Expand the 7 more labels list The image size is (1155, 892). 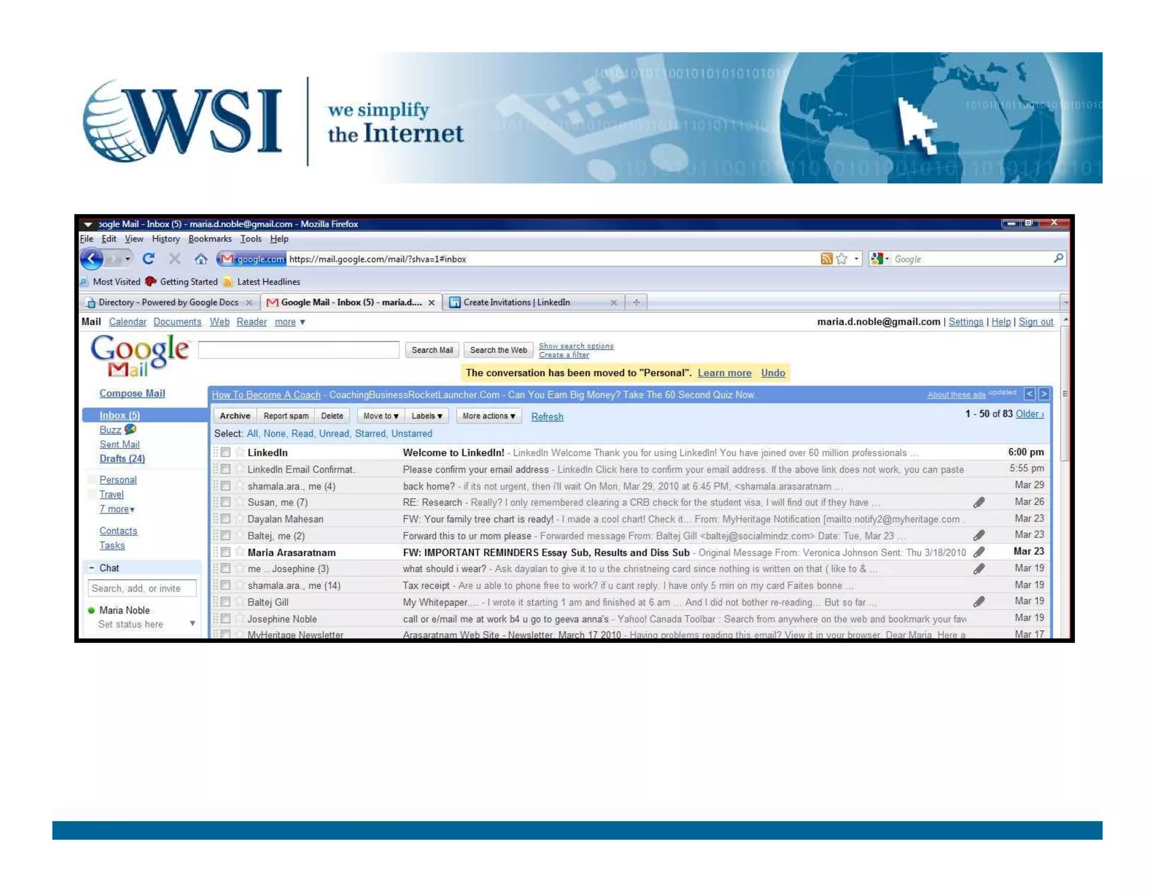point(117,509)
